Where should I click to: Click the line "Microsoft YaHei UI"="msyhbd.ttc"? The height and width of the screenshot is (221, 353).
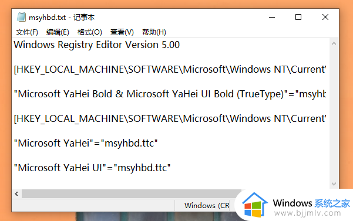pos(92,168)
